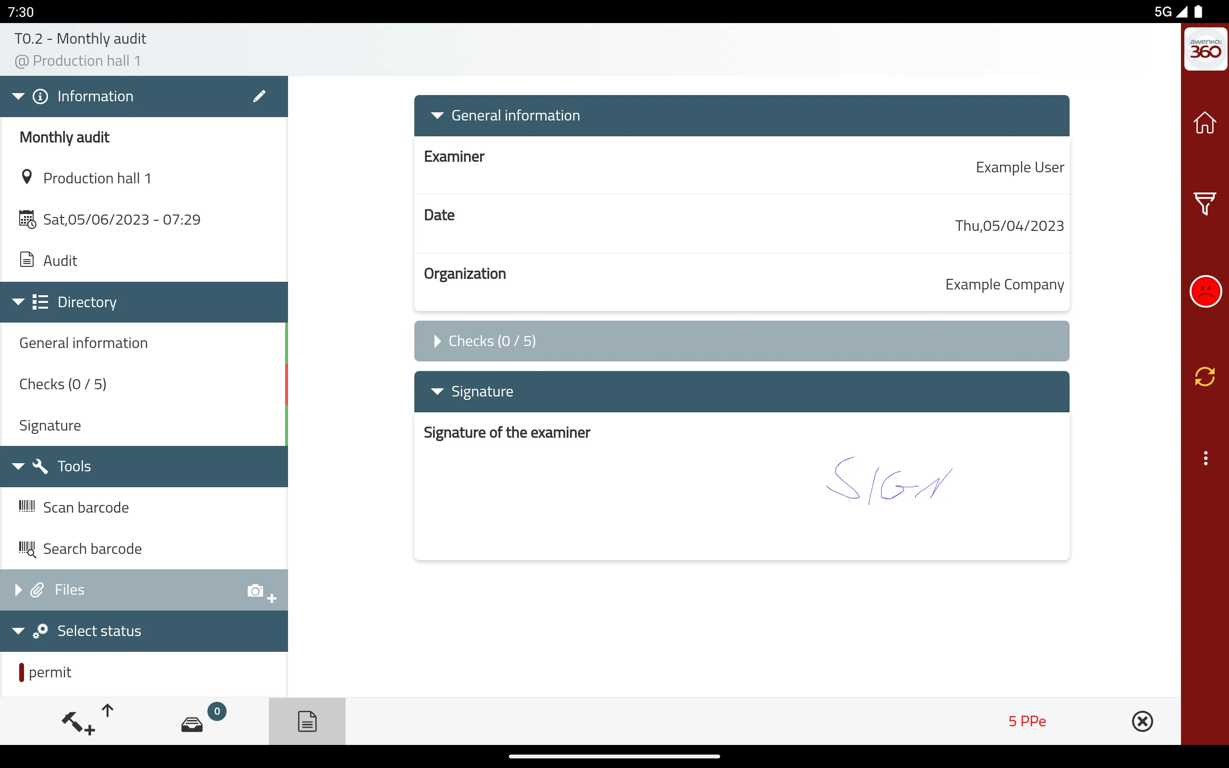Click the search barcode tool icon

27,547
